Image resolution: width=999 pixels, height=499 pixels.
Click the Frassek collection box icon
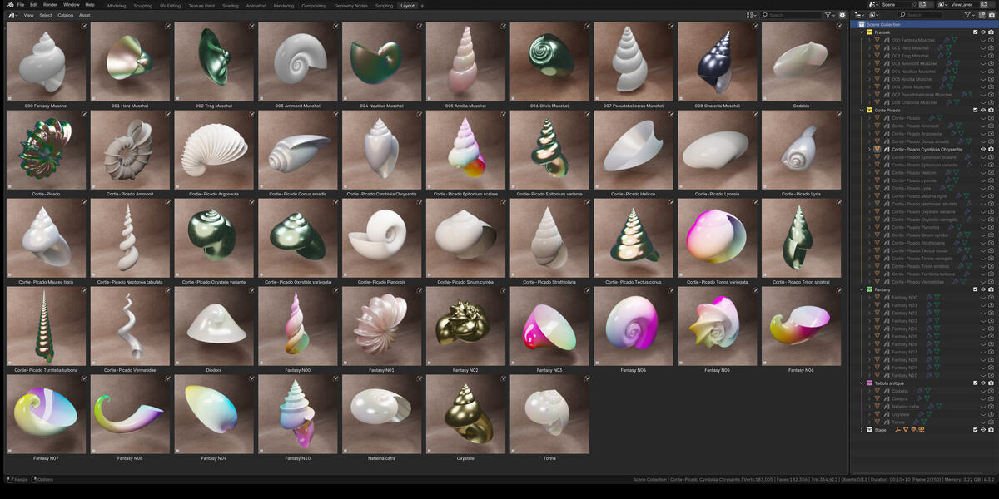tap(870, 32)
